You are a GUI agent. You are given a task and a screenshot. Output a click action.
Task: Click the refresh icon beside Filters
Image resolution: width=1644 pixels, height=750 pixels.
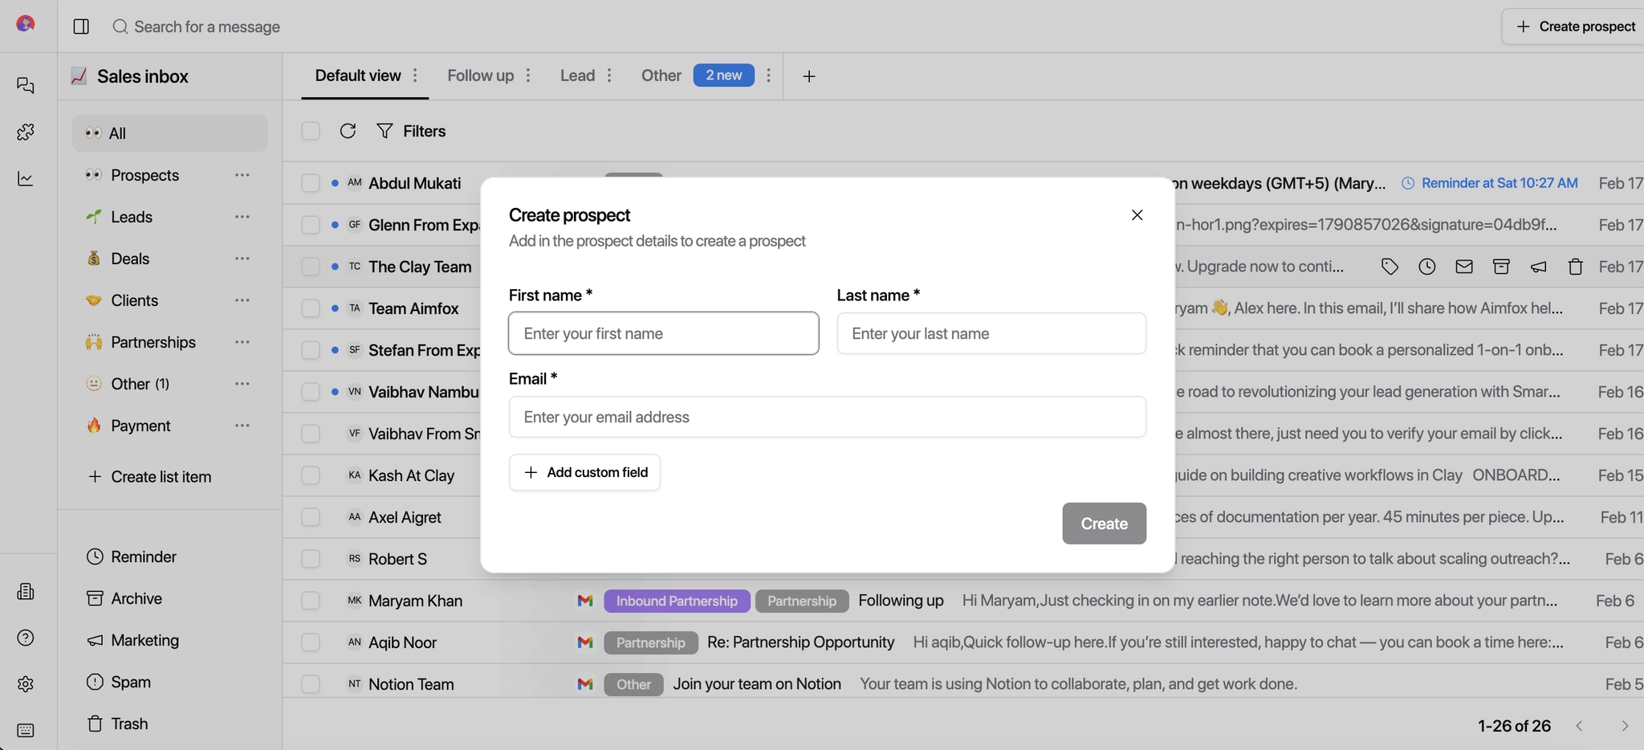pyautogui.click(x=348, y=131)
